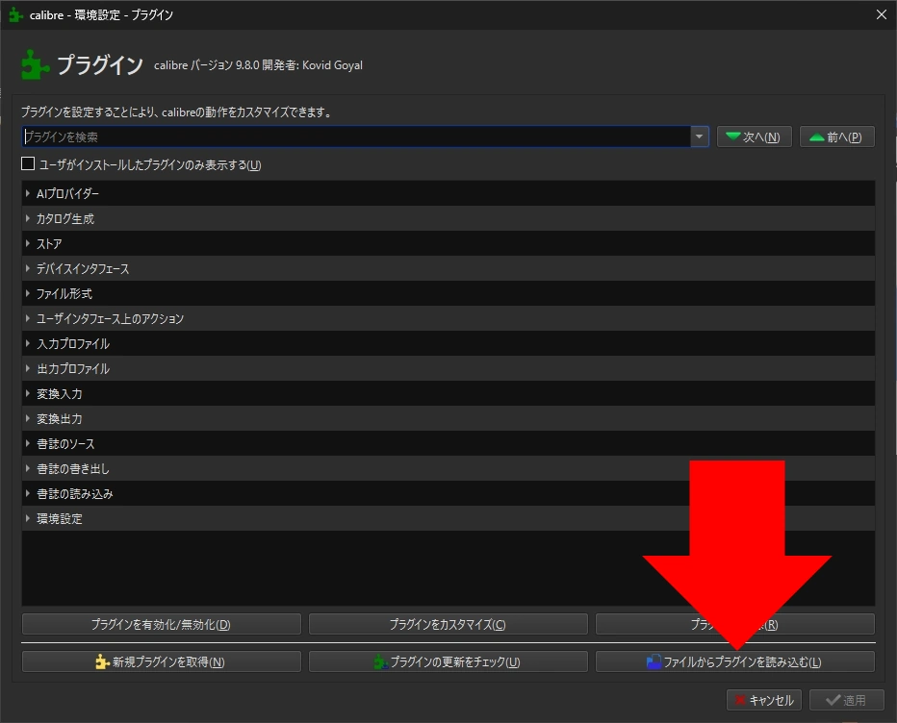This screenshot has width=897, height=723.
Task: Select the 変換入力 row text
Action: (60, 394)
